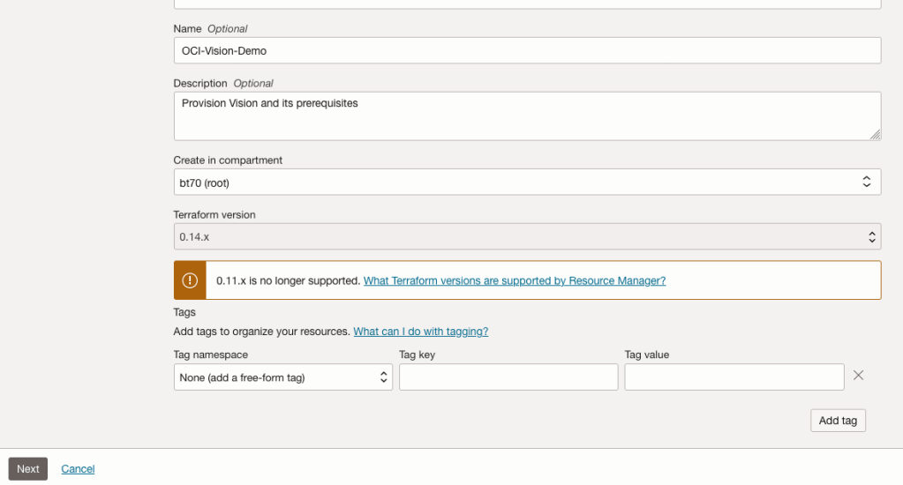Click the Cancel link
Screen dimensions: 903x485
(78, 469)
